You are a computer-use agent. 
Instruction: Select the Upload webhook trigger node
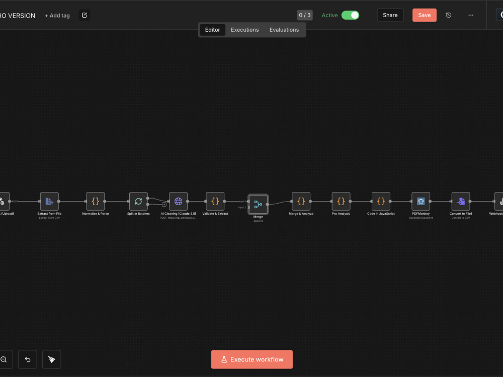pyautogui.click(x=4, y=202)
